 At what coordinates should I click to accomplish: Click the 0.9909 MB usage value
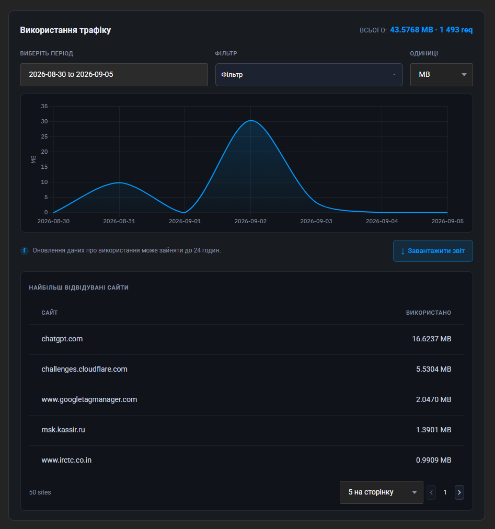pyautogui.click(x=434, y=460)
